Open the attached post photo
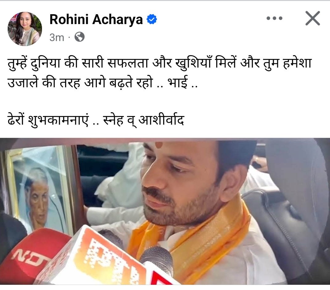 tap(165, 211)
